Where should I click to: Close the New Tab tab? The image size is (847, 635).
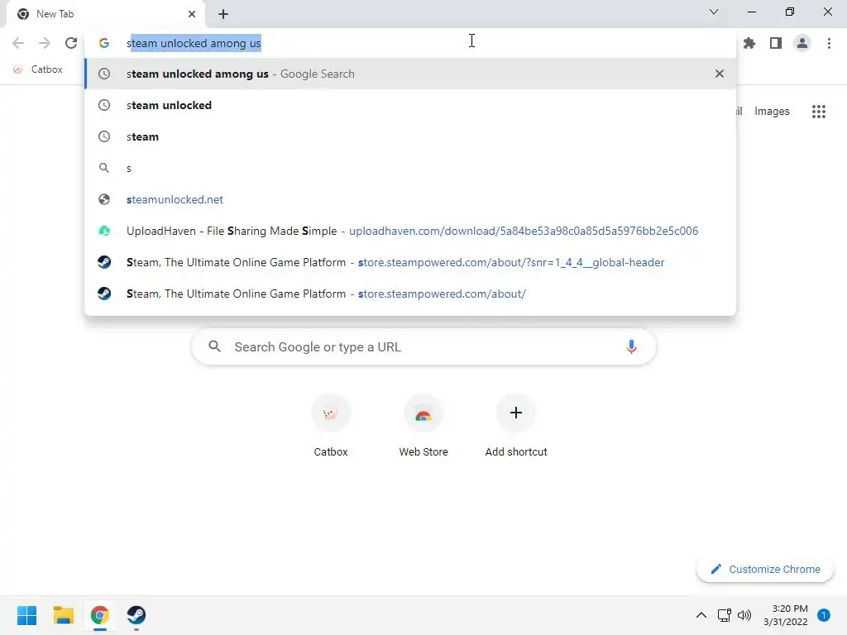pyautogui.click(x=192, y=14)
